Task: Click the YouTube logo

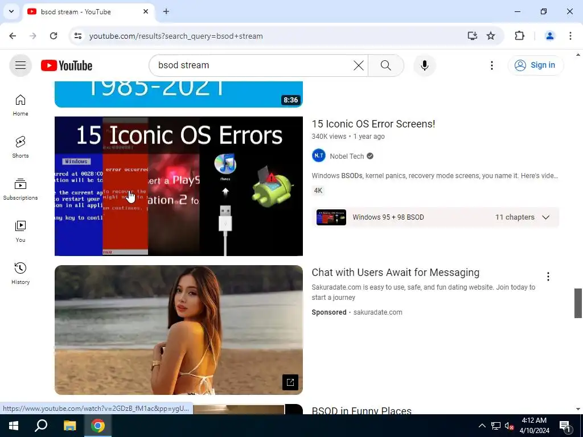Action: tap(67, 65)
